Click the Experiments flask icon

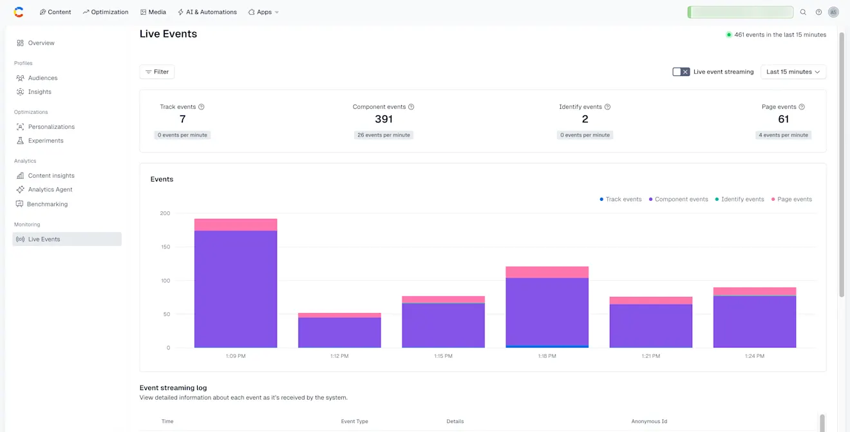point(20,140)
